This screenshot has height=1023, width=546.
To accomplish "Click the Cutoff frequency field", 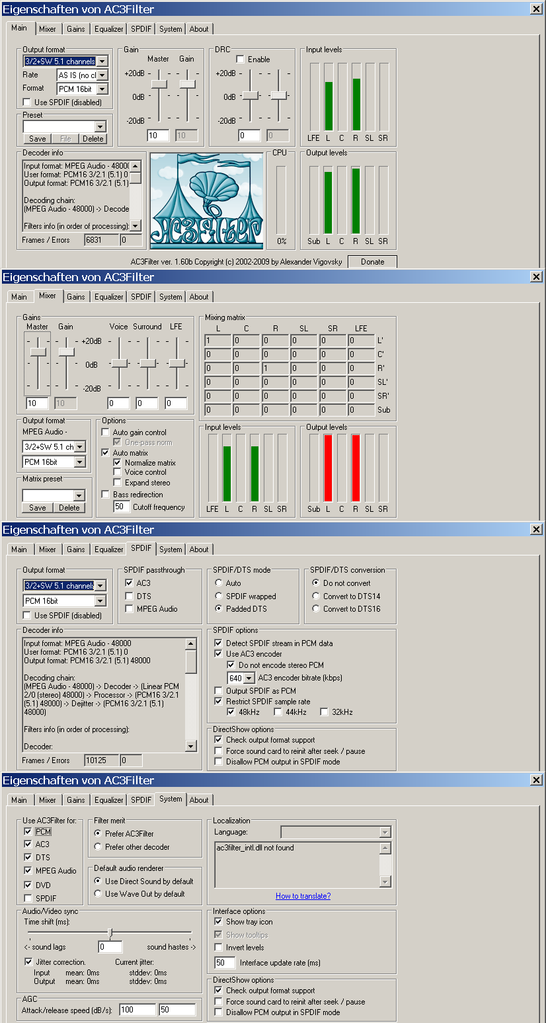I will tap(122, 507).
